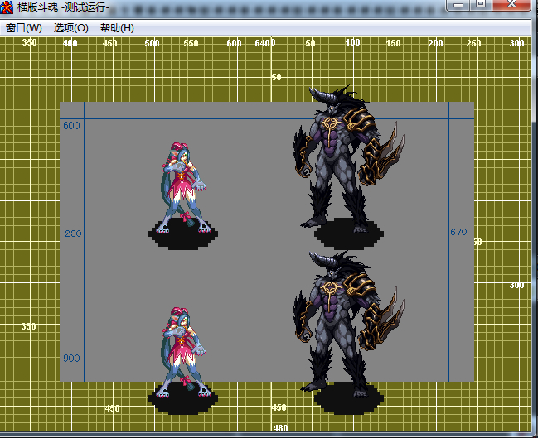The width and height of the screenshot is (538, 438).
Task: Click the top ruler label 250
Action: tap(473, 43)
